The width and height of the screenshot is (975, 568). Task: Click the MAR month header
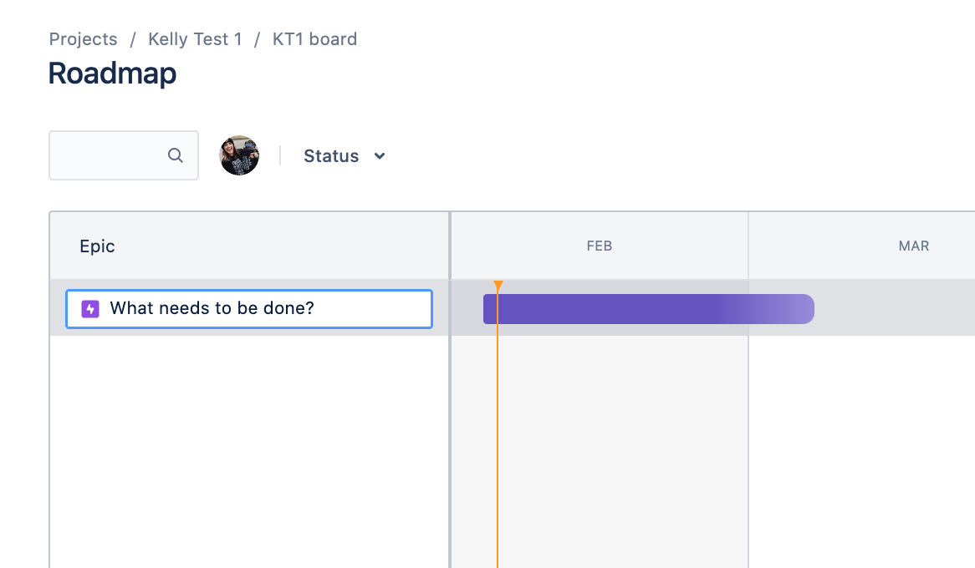click(x=913, y=246)
